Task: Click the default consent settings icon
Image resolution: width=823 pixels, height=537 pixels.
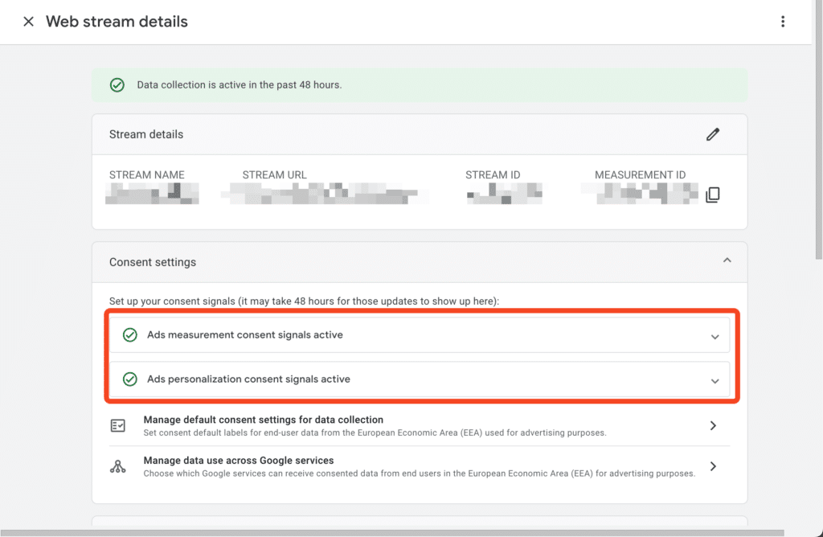Action: point(118,426)
